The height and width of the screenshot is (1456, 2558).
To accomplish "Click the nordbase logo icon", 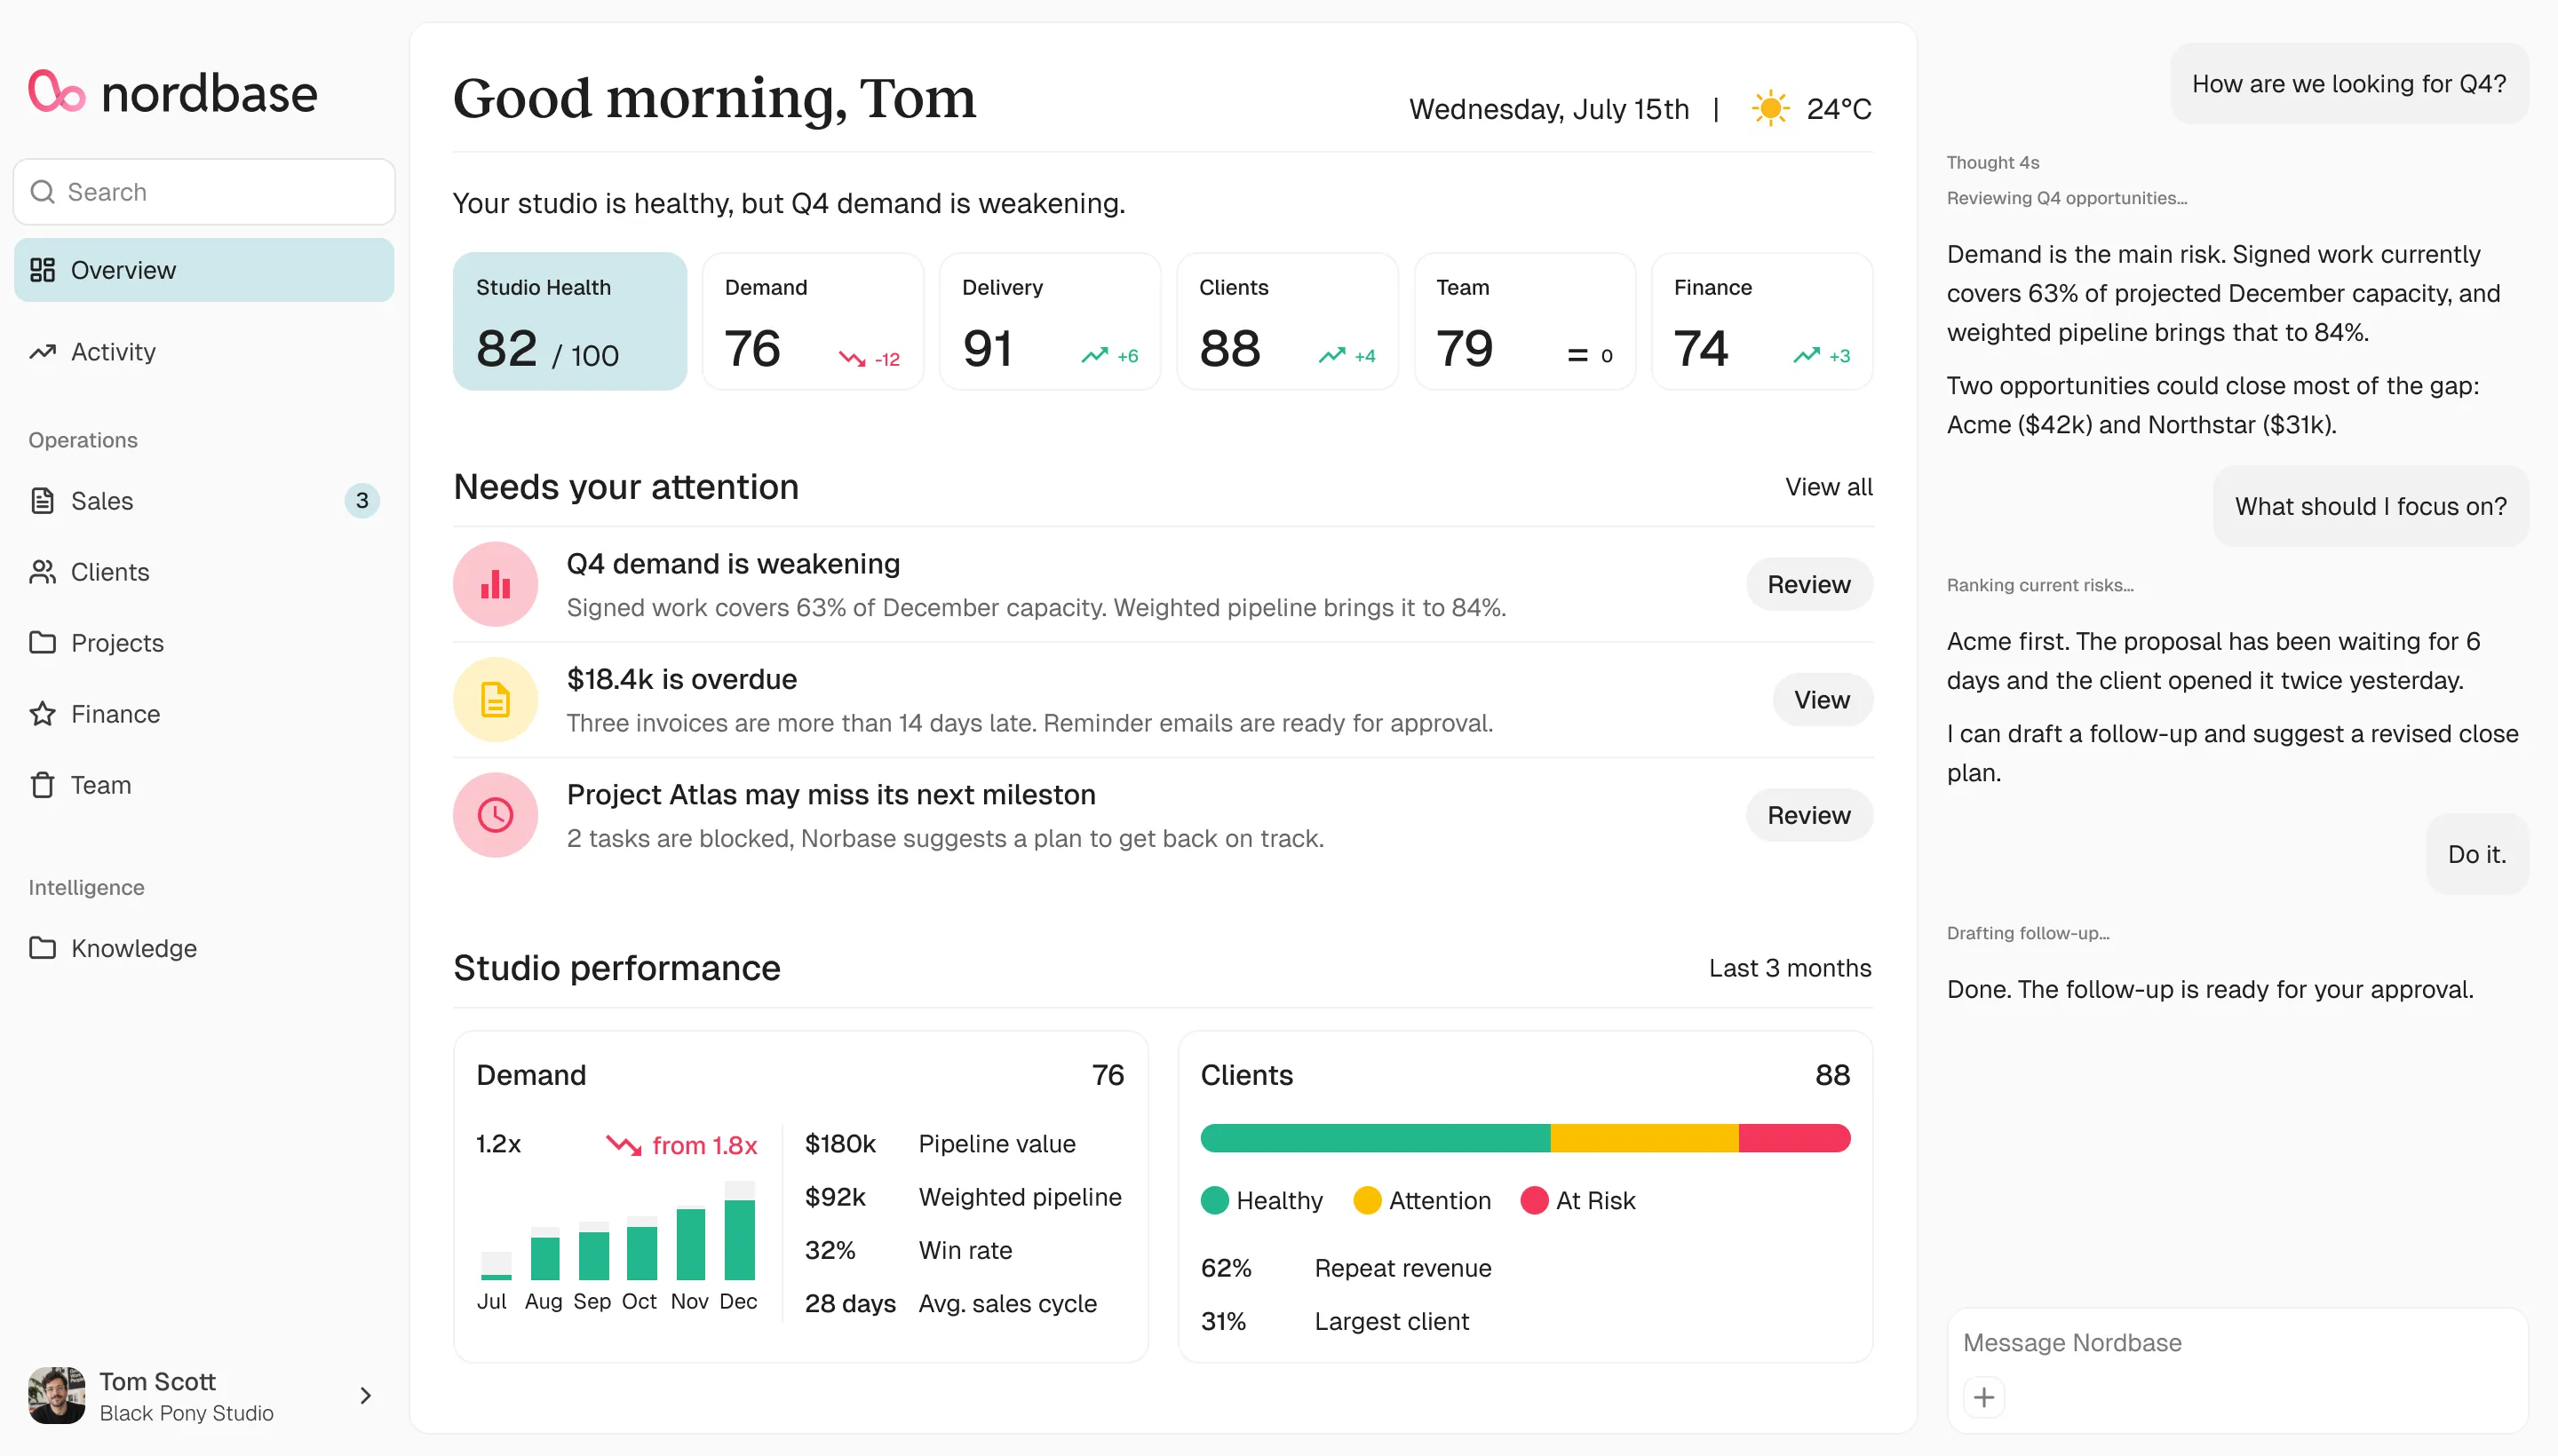I will pos(56,92).
